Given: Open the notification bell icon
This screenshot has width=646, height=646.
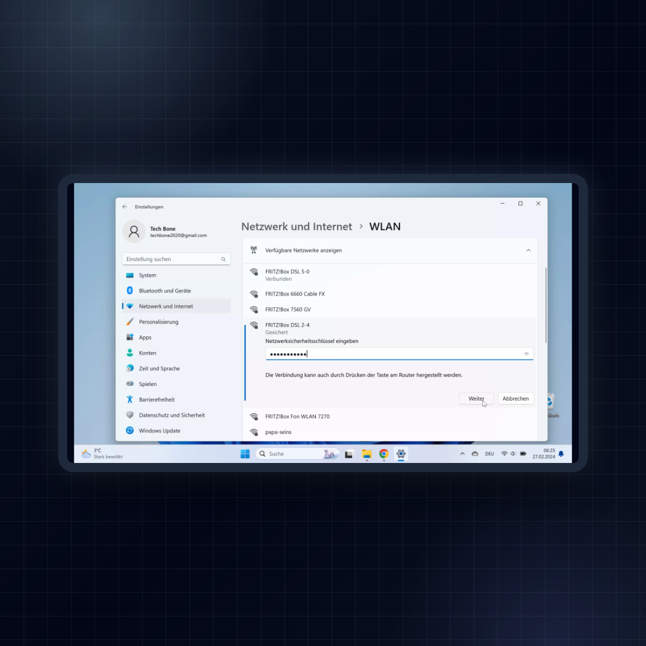Looking at the screenshot, I should tap(561, 454).
